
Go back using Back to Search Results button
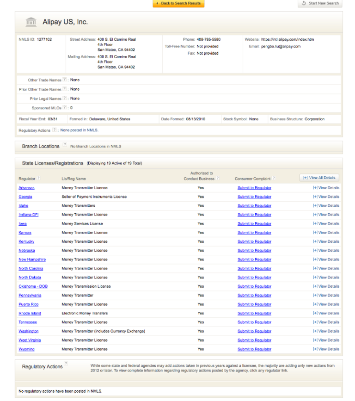point(178,4)
